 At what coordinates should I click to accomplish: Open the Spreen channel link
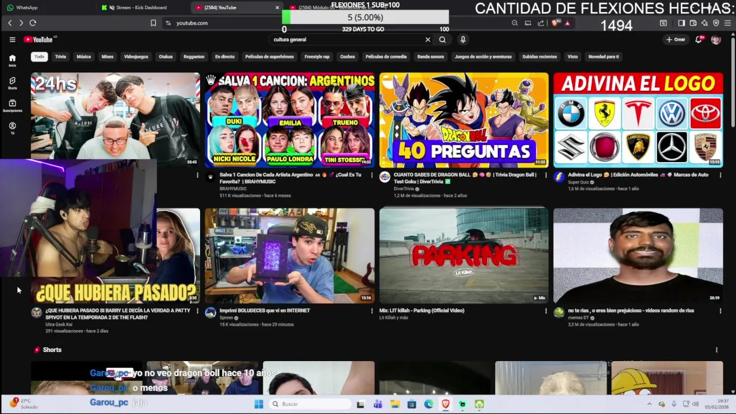tap(226, 317)
